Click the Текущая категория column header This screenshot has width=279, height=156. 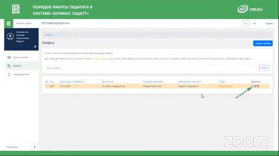(x=153, y=81)
